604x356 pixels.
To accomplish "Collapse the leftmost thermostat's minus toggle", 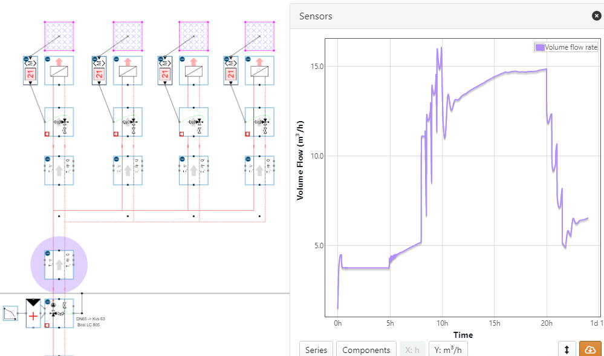I will [x=26, y=59].
